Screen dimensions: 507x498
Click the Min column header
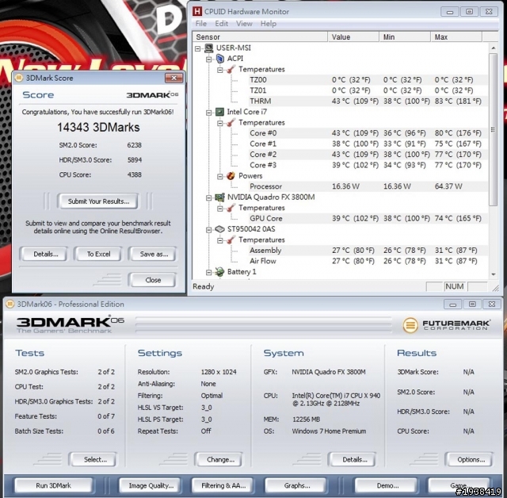coord(405,37)
